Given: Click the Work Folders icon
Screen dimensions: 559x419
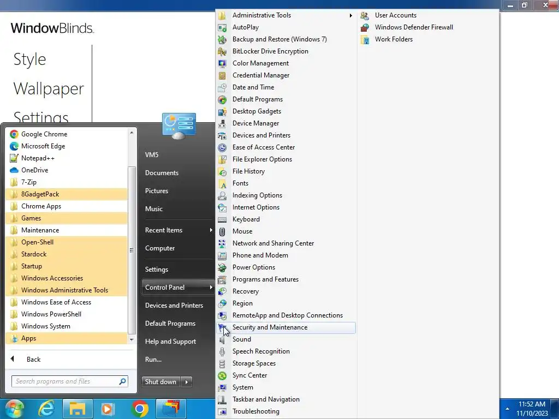Looking at the screenshot, I should [x=365, y=39].
